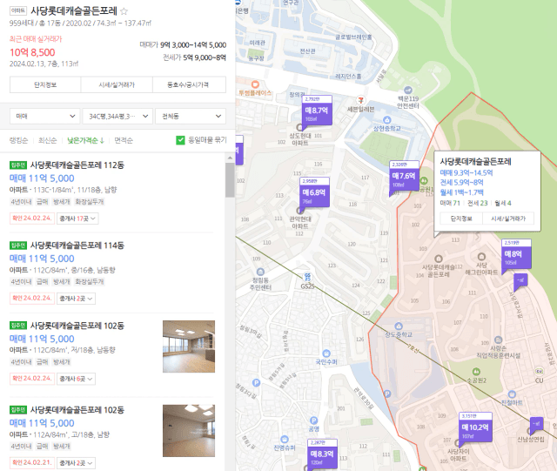Click the 백운119 안전센터 icon

coord(408,90)
